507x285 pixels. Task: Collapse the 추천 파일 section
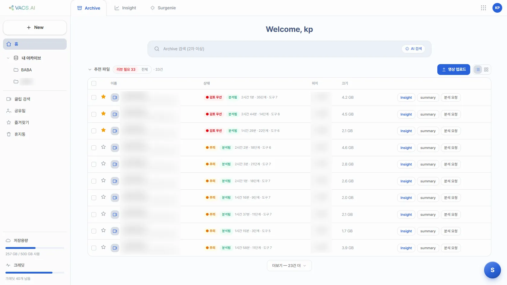click(x=90, y=70)
